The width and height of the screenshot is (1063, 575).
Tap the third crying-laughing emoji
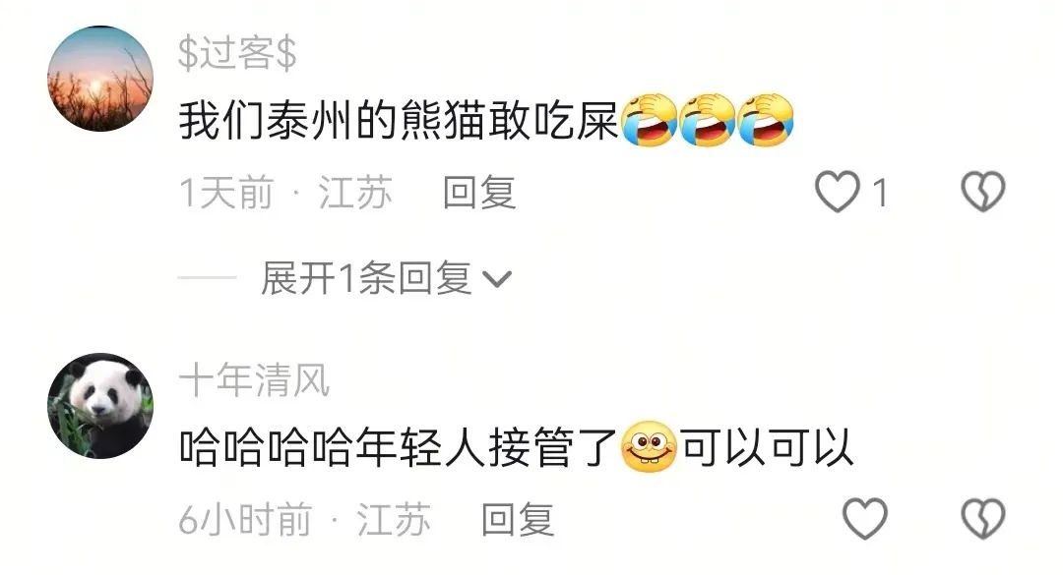(766, 120)
